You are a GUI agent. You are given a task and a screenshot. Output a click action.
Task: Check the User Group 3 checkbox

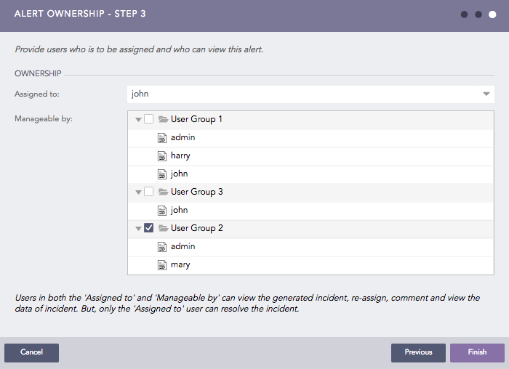point(149,192)
